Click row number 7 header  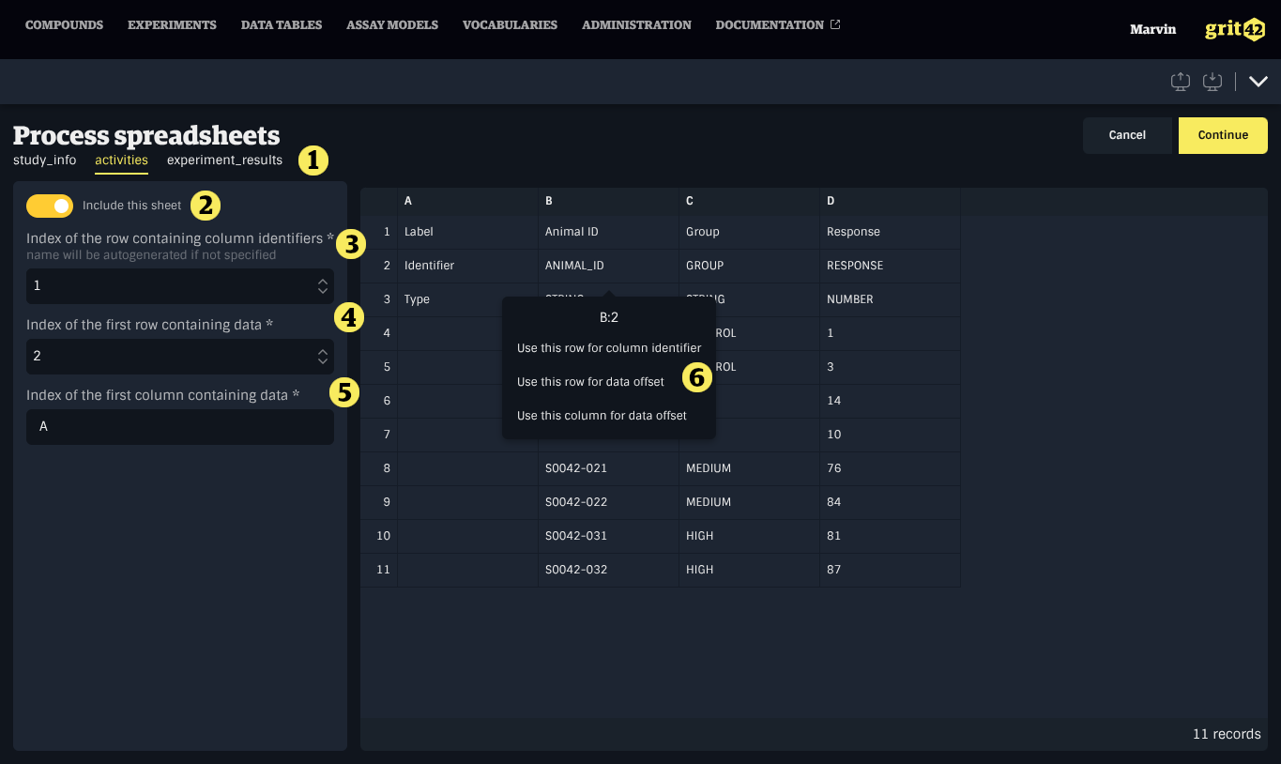pos(379,435)
